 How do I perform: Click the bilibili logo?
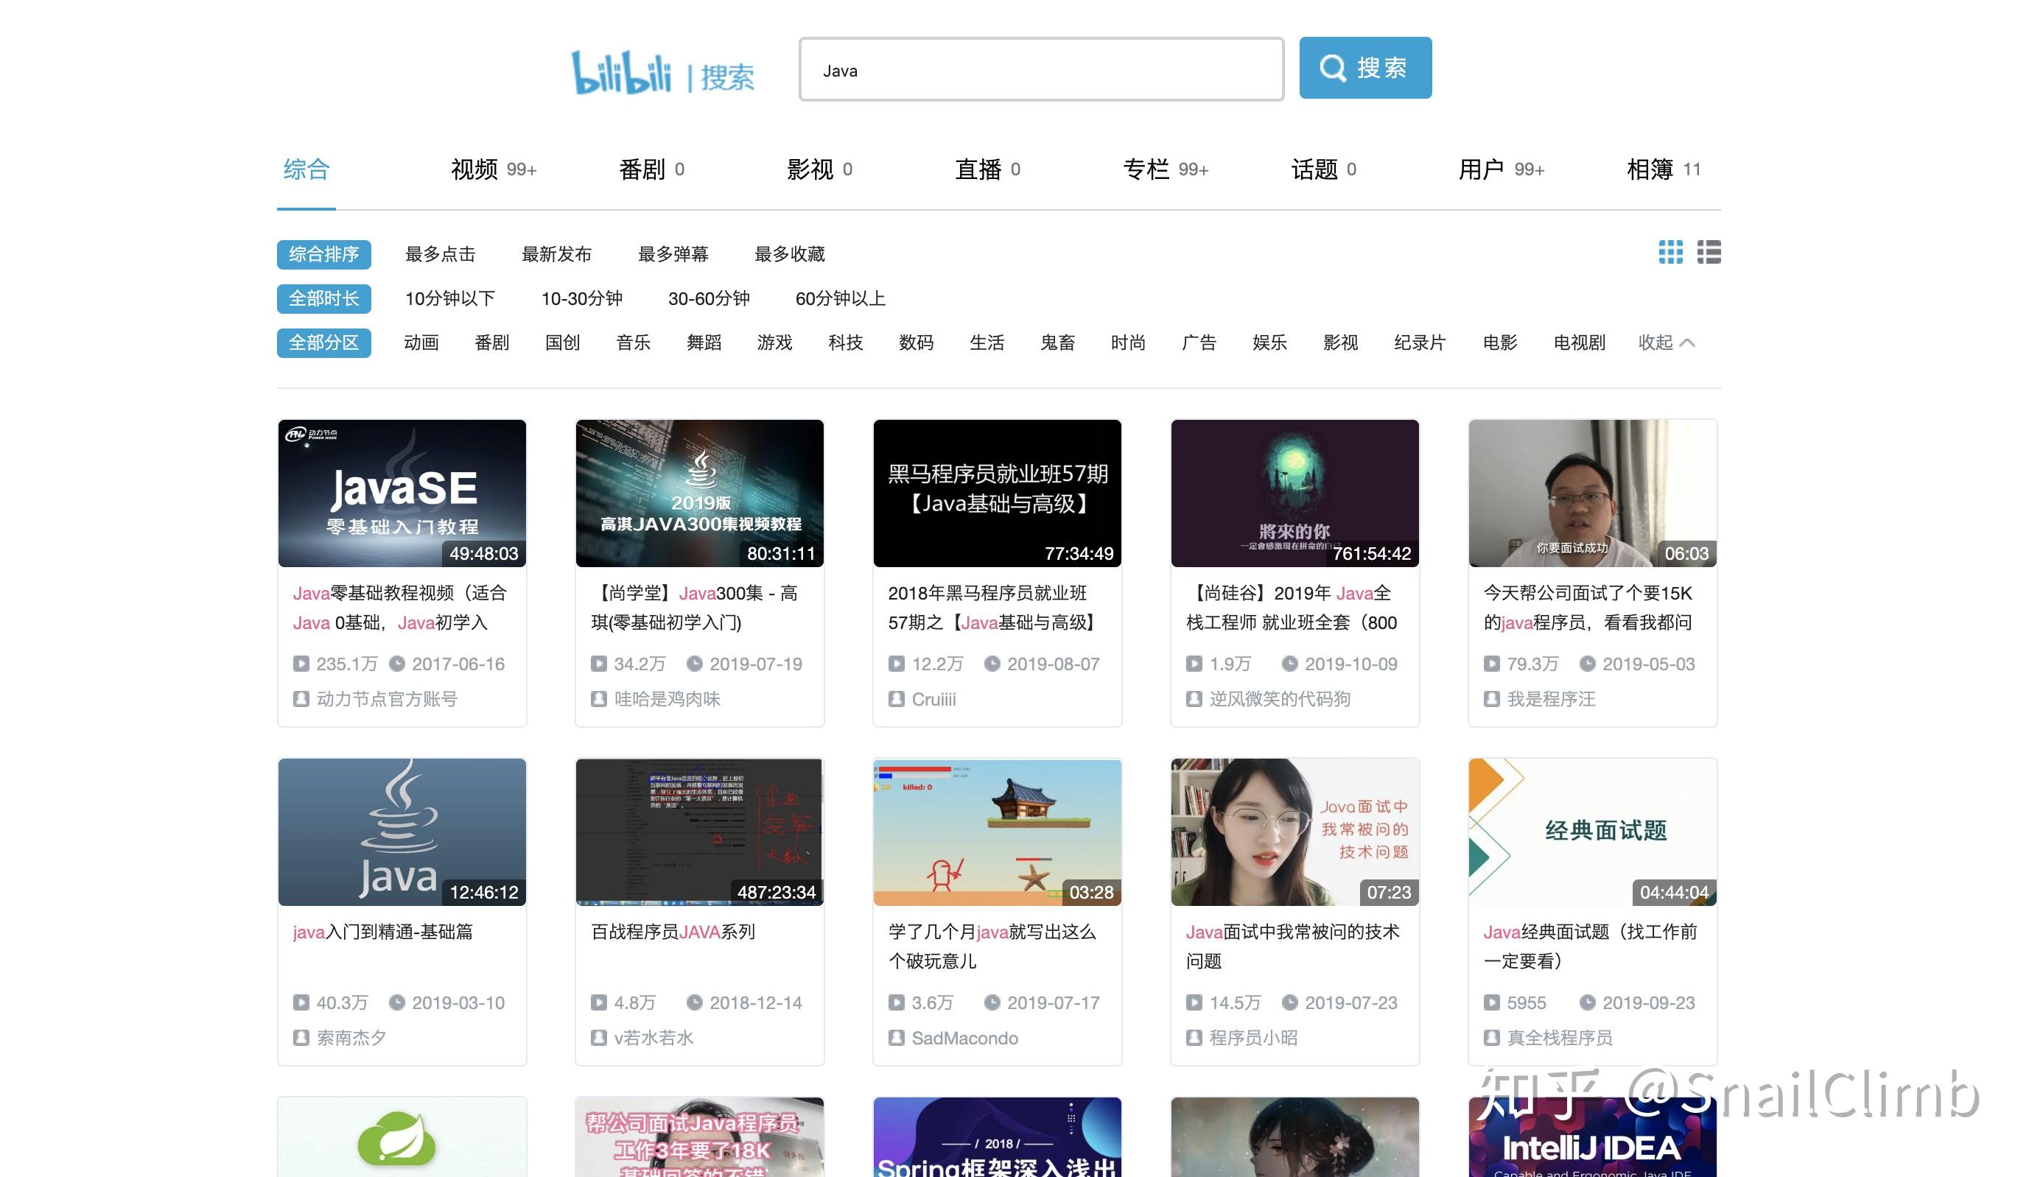click(x=621, y=73)
